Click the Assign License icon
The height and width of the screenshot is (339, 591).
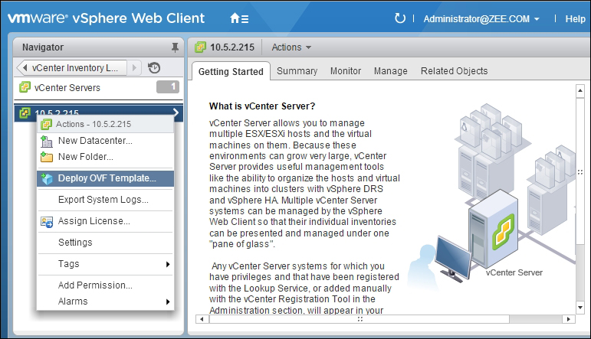pos(46,221)
